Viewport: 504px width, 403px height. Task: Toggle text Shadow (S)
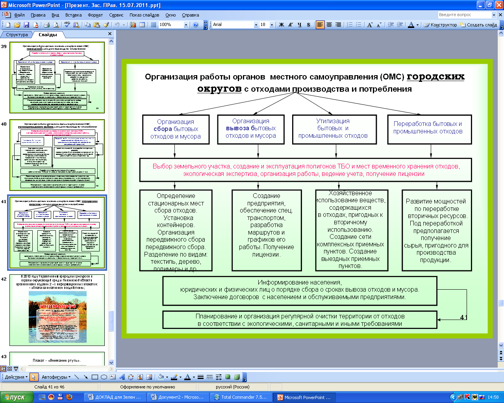click(309, 25)
